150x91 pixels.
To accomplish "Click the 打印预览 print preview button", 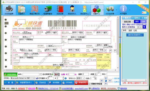I will 68,83.
